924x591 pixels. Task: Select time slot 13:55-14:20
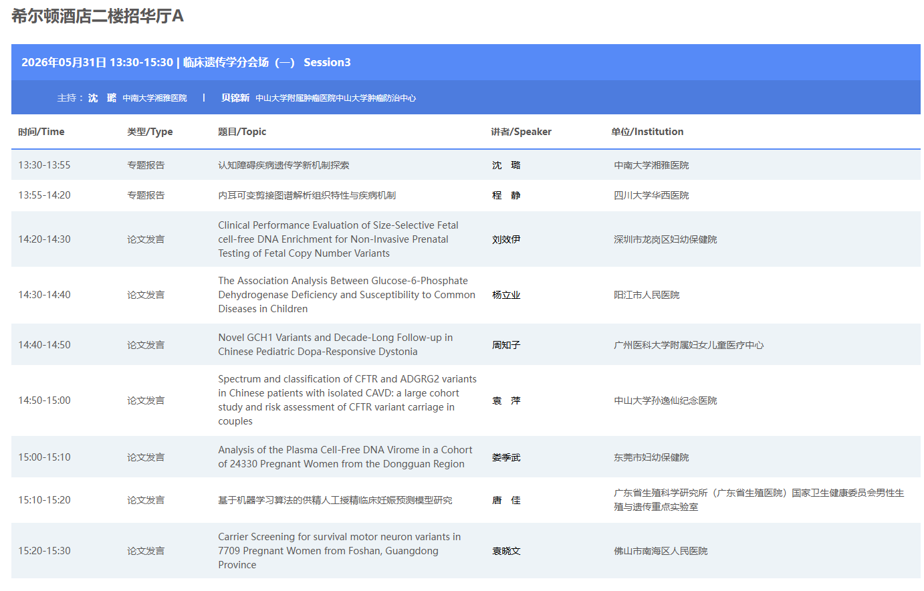click(44, 195)
